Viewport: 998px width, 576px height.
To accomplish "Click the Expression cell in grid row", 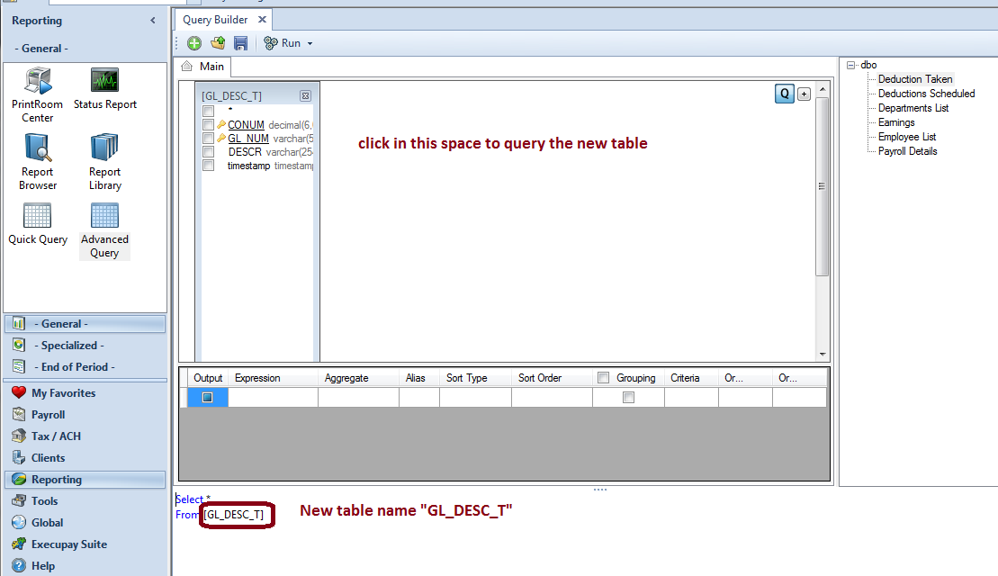I will [273, 397].
